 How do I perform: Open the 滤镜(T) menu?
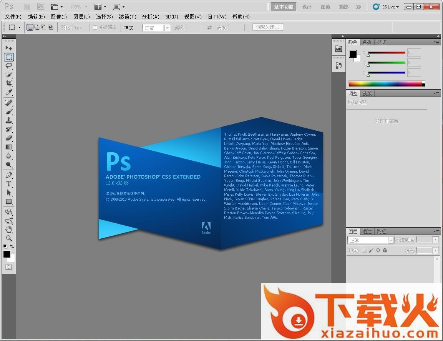[x=128, y=17]
